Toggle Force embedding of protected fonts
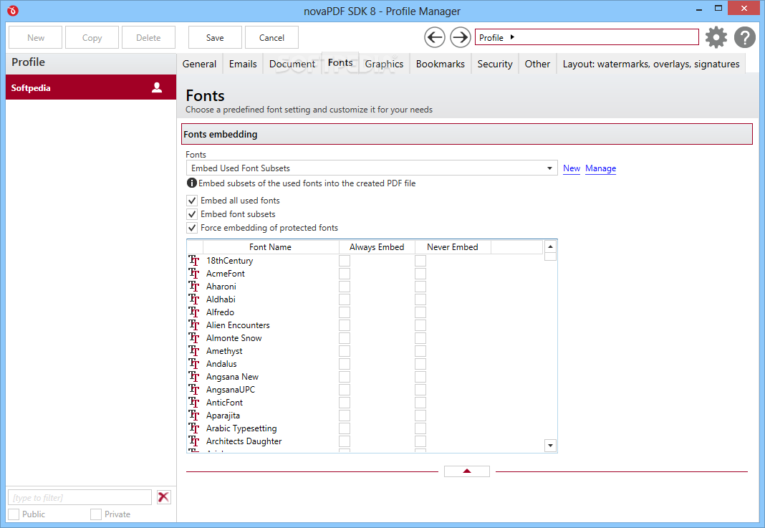This screenshot has width=765, height=528. pos(192,228)
